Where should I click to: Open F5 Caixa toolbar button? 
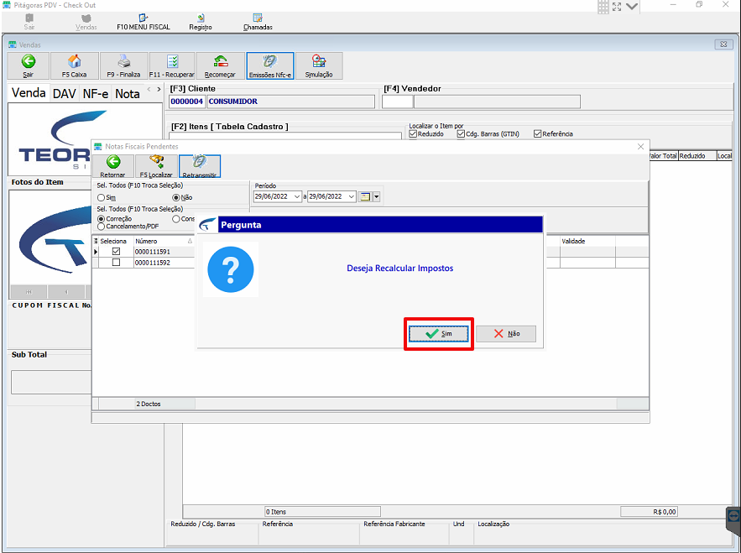[74, 65]
